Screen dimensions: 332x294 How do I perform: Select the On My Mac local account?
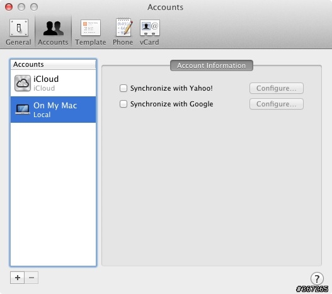(53, 110)
